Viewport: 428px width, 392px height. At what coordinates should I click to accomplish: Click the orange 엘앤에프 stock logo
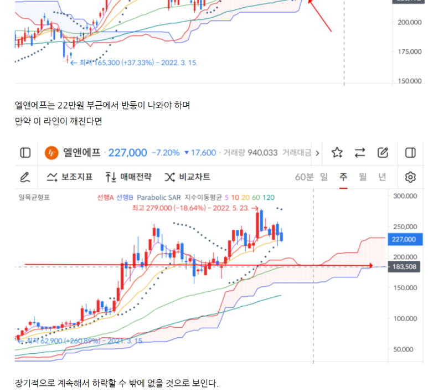(x=51, y=153)
